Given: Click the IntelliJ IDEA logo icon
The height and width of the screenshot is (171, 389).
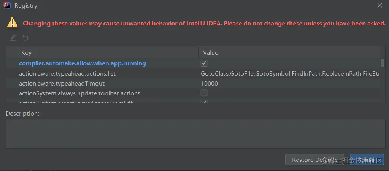Looking at the screenshot, I should click(x=7, y=6).
